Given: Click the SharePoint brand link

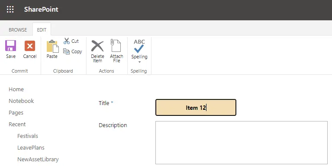Looking at the screenshot, I should [x=41, y=10].
